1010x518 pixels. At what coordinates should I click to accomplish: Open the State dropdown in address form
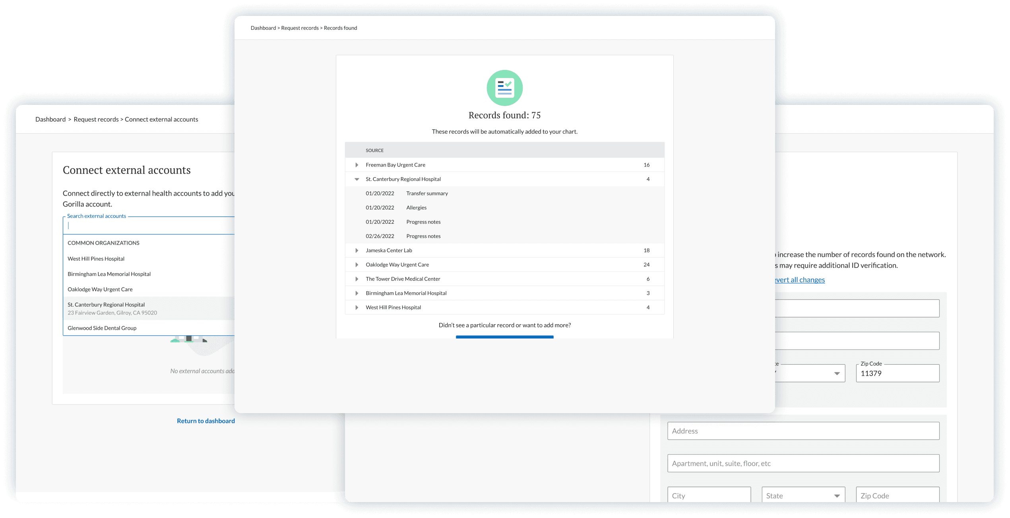point(803,496)
